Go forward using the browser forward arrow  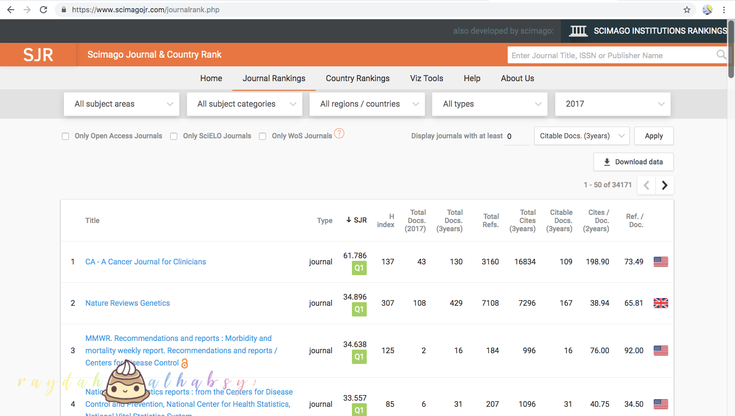27,10
